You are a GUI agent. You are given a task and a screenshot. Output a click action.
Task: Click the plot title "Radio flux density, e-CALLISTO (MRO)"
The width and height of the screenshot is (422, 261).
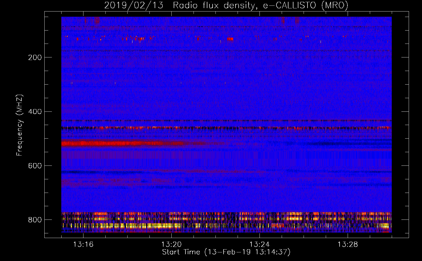pos(261,5)
